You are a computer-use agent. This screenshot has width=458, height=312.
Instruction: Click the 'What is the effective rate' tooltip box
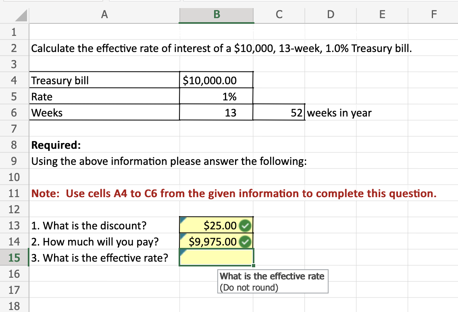coord(273,281)
